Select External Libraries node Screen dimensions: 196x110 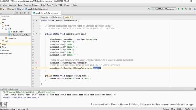(6, 53)
